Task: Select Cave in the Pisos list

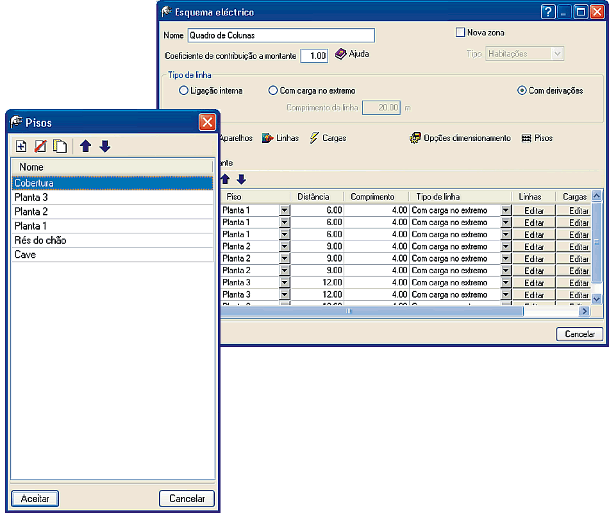Action: coord(113,255)
